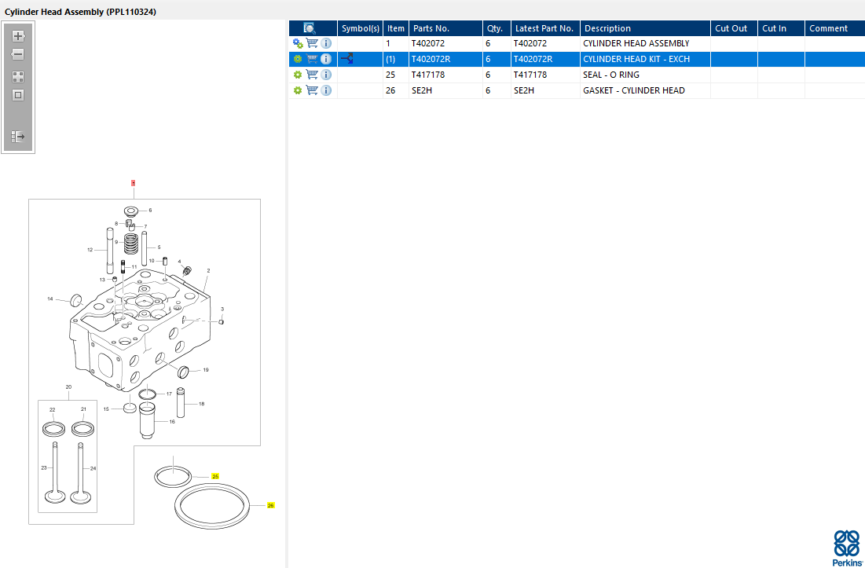The width and height of the screenshot is (865, 568).
Task: Click the four-squares grid view icon
Action: tap(18, 77)
